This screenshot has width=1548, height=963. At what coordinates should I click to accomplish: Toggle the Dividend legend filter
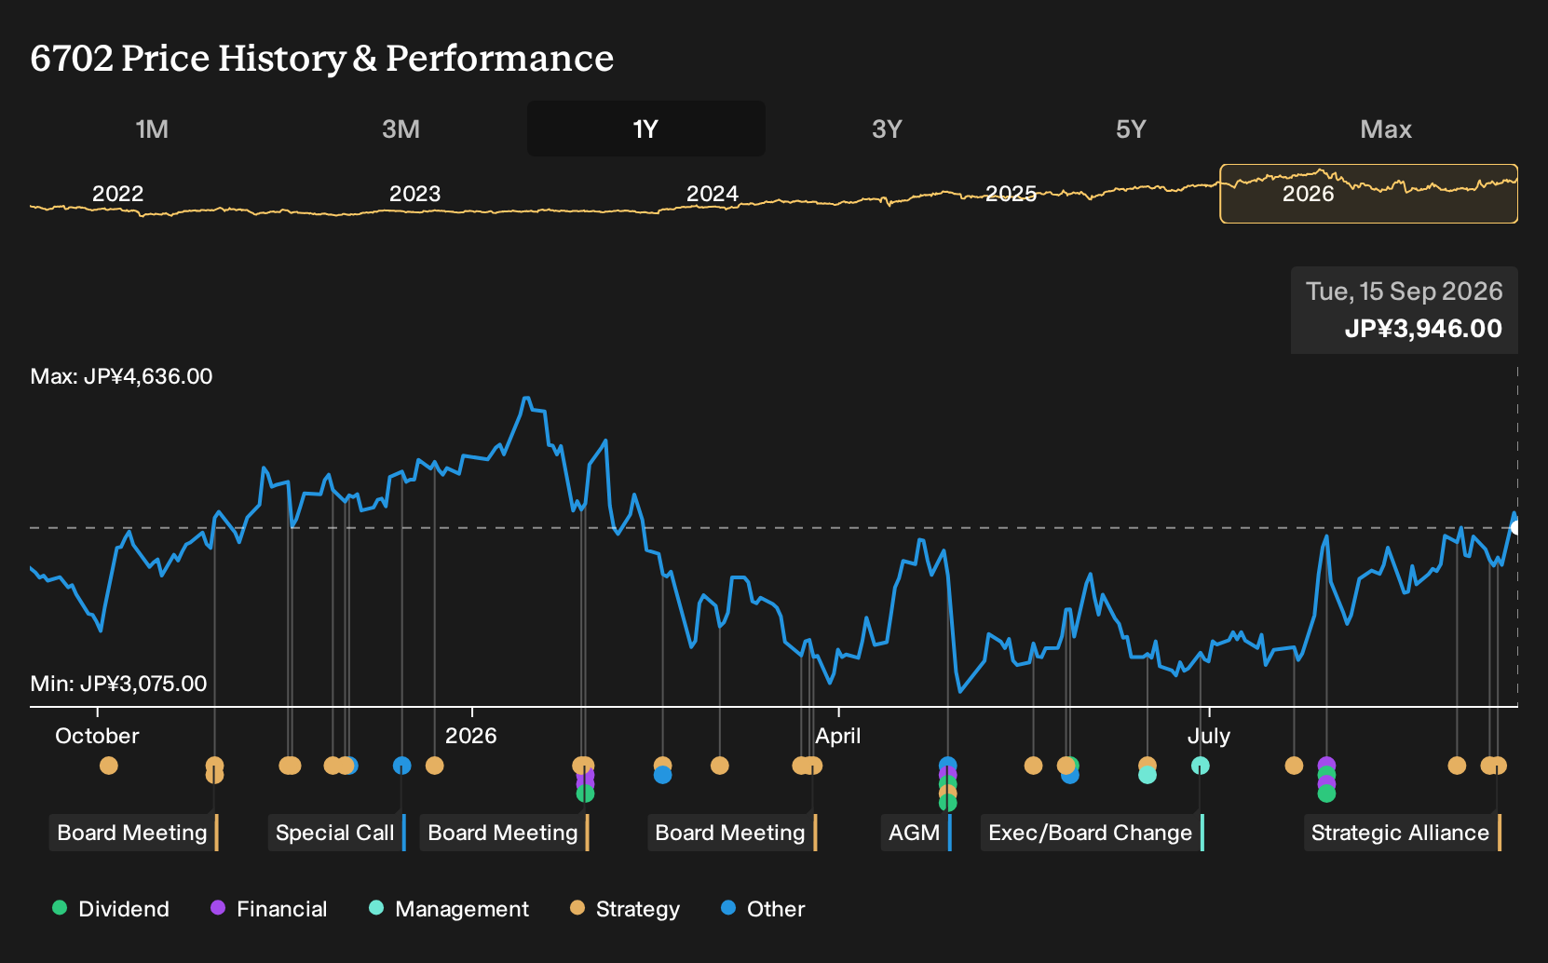[111, 909]
